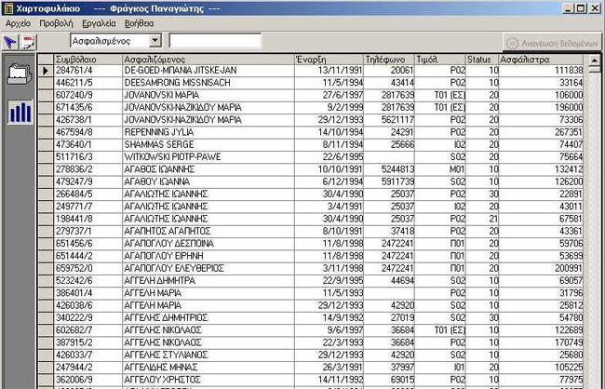The width and height of the screenshot is (605, 389).
Task: Click the row pointer arrow for 284761/4
Action: [x=45, y=71]
